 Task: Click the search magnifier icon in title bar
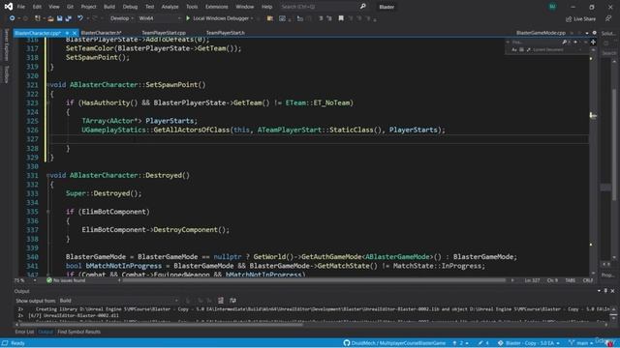point(362,7)
